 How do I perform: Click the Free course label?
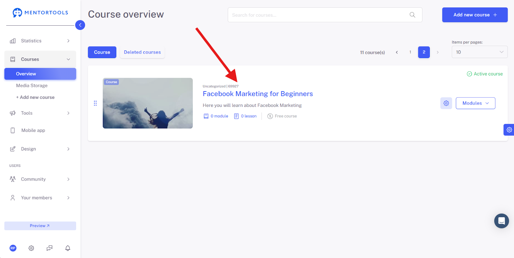click(286, 116)
